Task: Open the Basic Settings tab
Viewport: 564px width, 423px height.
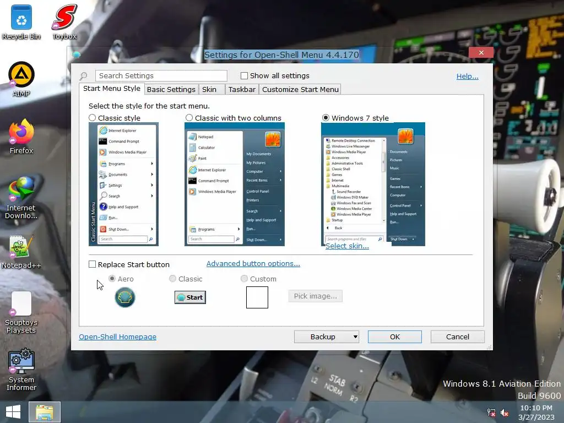Action: (171, 90)
